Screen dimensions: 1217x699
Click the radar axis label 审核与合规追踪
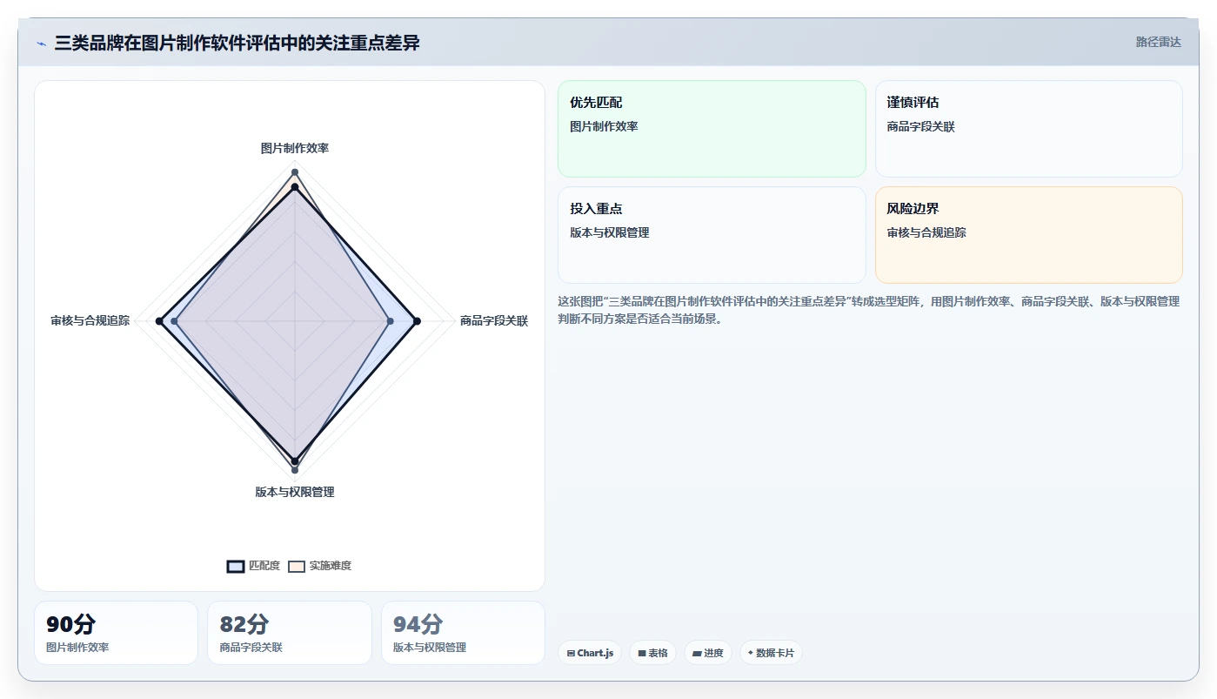(x=90, y=320)
